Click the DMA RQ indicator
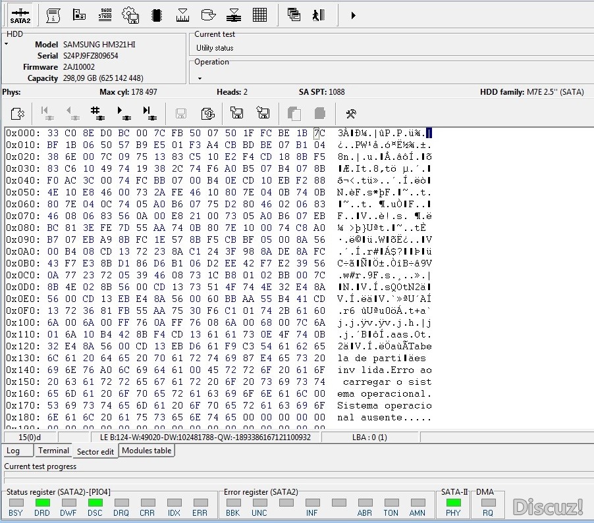 pos(489,503)
